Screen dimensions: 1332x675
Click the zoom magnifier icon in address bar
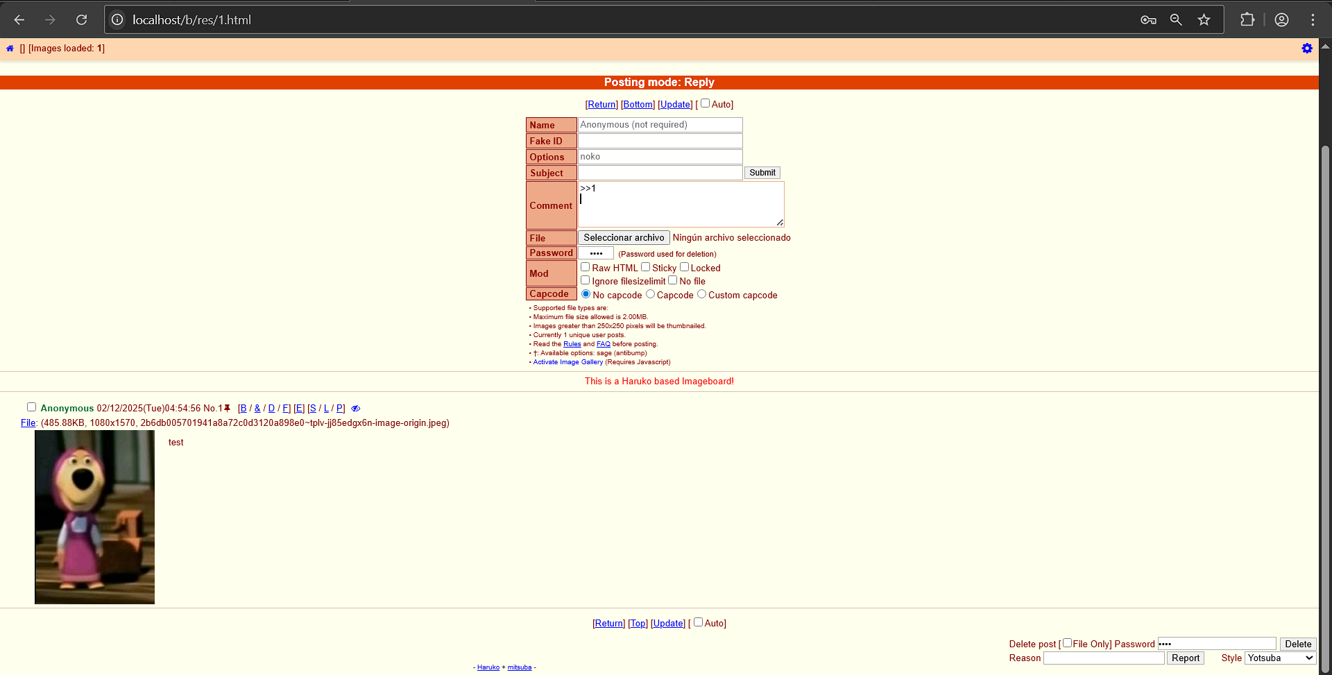1176,20
